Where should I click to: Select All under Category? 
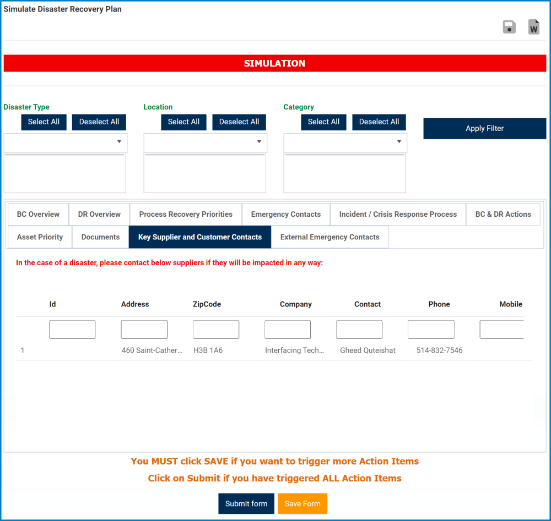point(323,122)
